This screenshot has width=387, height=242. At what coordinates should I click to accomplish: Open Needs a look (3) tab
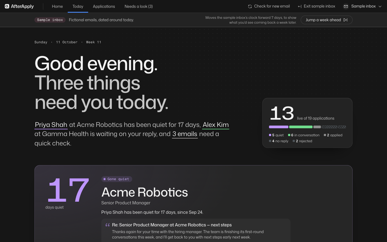139,6
